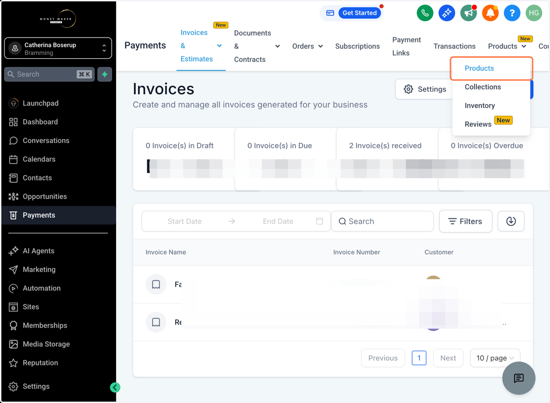Screen dimensions: 550x403
Task: Click the calendar icon in date range
Action: tap(319, 221)
